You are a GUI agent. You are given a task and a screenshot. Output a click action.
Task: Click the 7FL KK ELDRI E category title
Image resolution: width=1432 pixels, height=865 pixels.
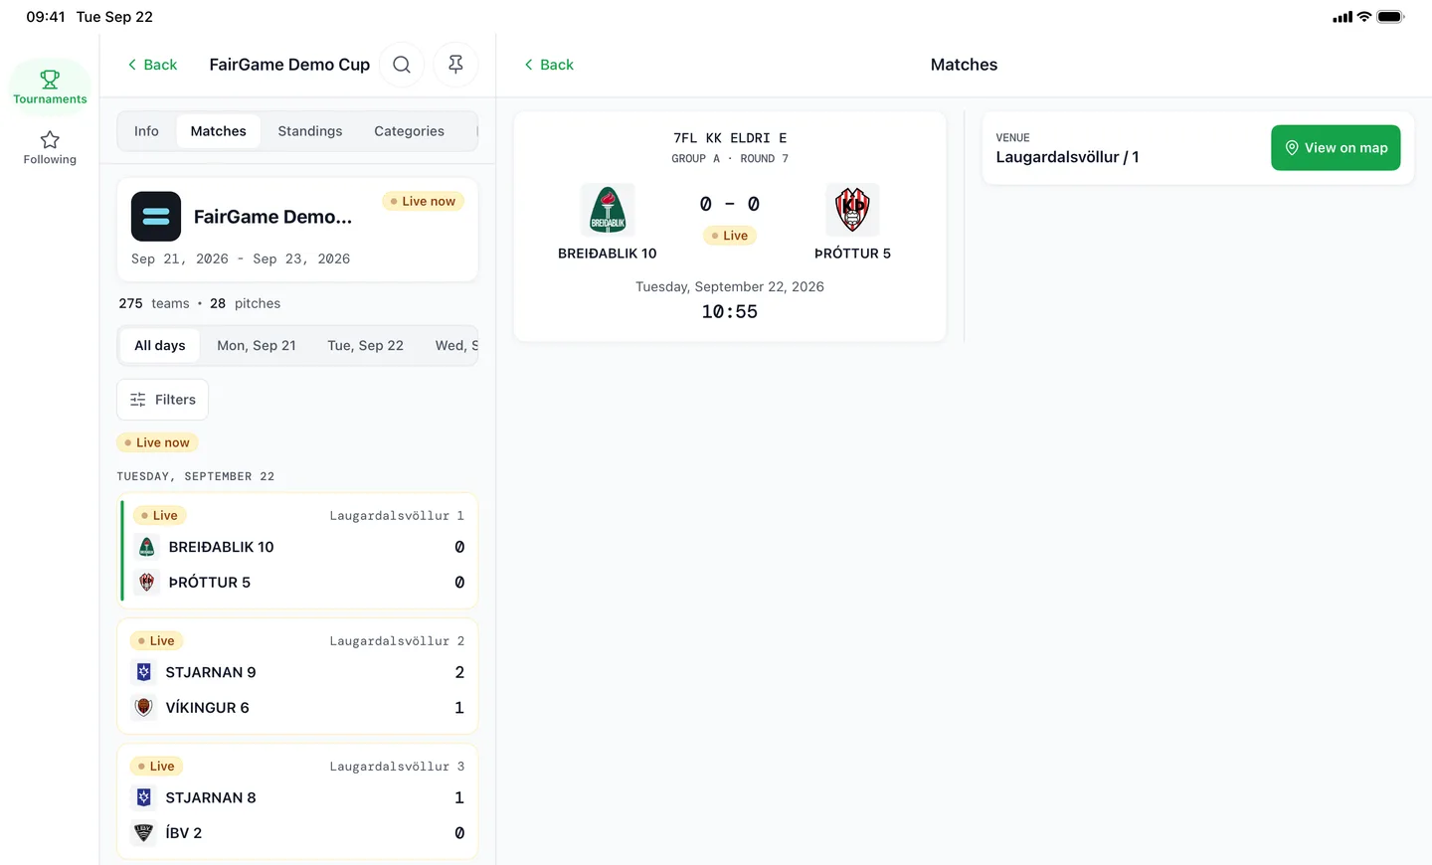730,138
